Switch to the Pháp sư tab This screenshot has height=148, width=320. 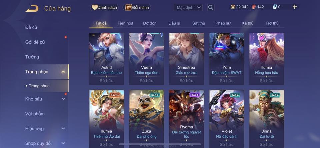point(223,23)
